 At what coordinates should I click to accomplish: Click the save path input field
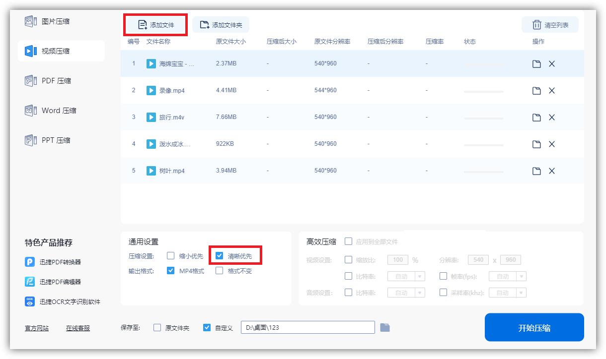click(307, 327)
